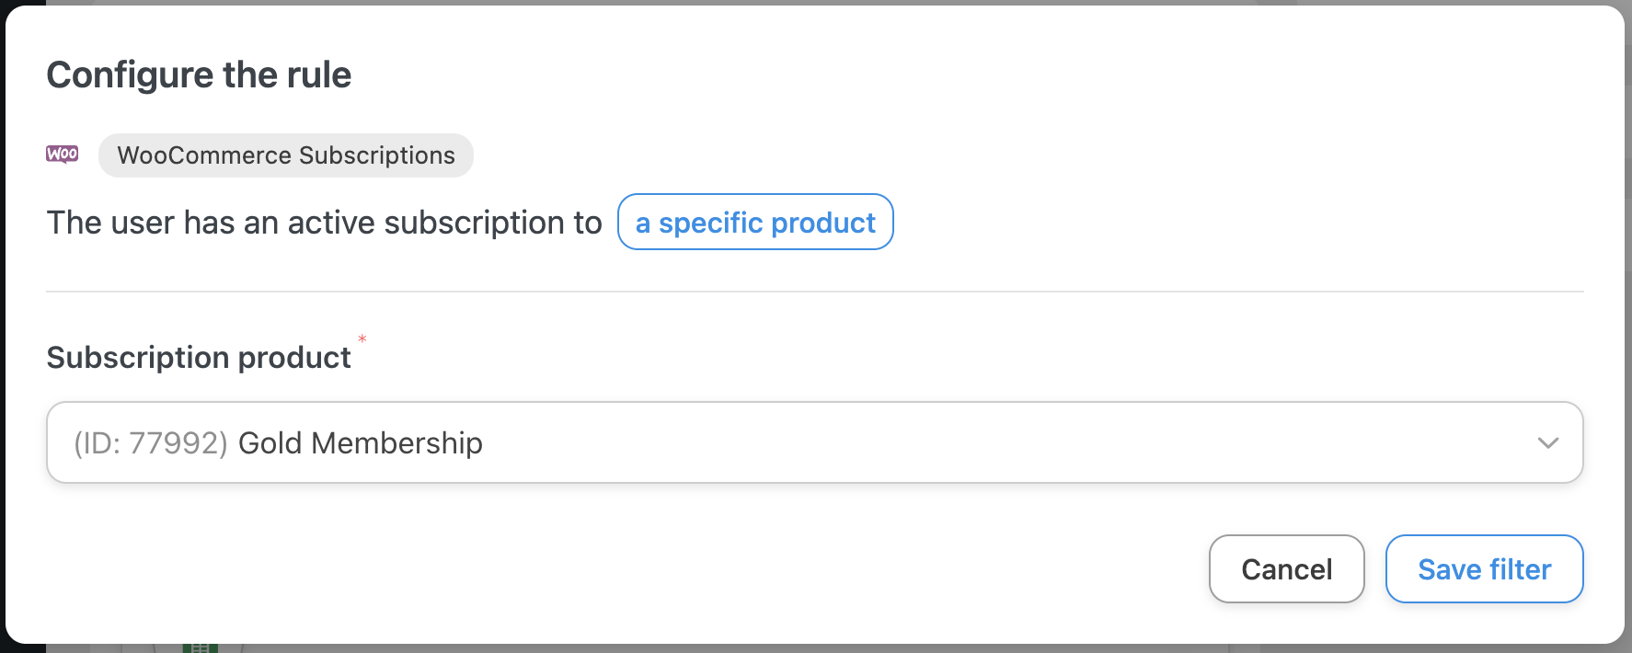The image size is (1632, 653).
Task: Click the dimmed backdrop below the Save filter button
Action: tap(1483, 648)
